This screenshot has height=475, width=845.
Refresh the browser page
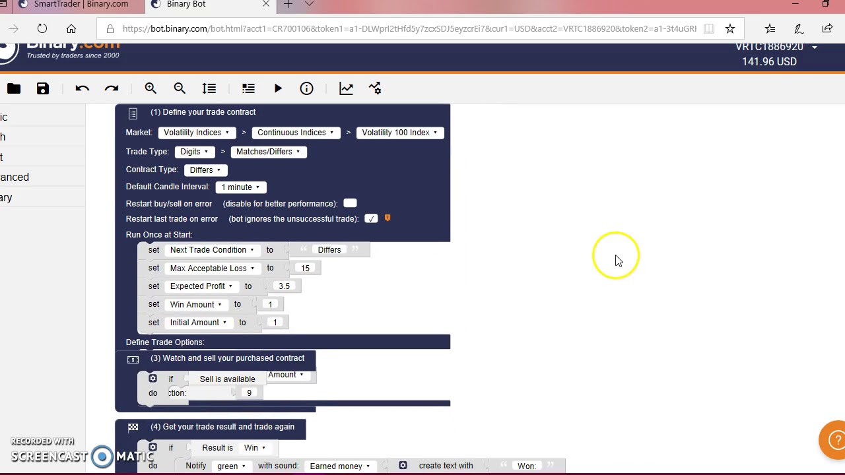(42, 28)
